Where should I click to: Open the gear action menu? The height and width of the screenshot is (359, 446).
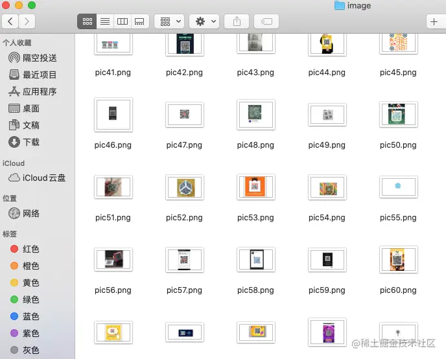[204, 21]
